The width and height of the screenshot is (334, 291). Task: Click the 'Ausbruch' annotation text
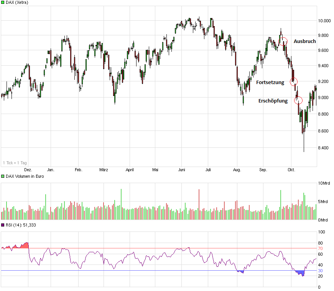[304, 41]
